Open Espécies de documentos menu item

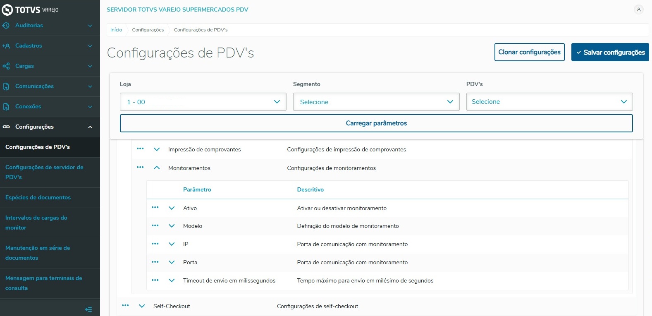pos(50,198)
